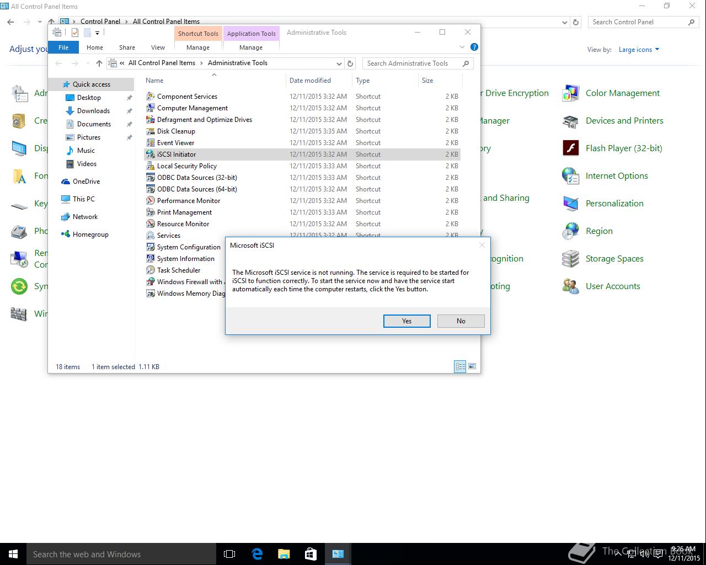This screenshot has width=706, height=565.
Task: Select the Performance Monitor icon
Action: coord(151,201)
